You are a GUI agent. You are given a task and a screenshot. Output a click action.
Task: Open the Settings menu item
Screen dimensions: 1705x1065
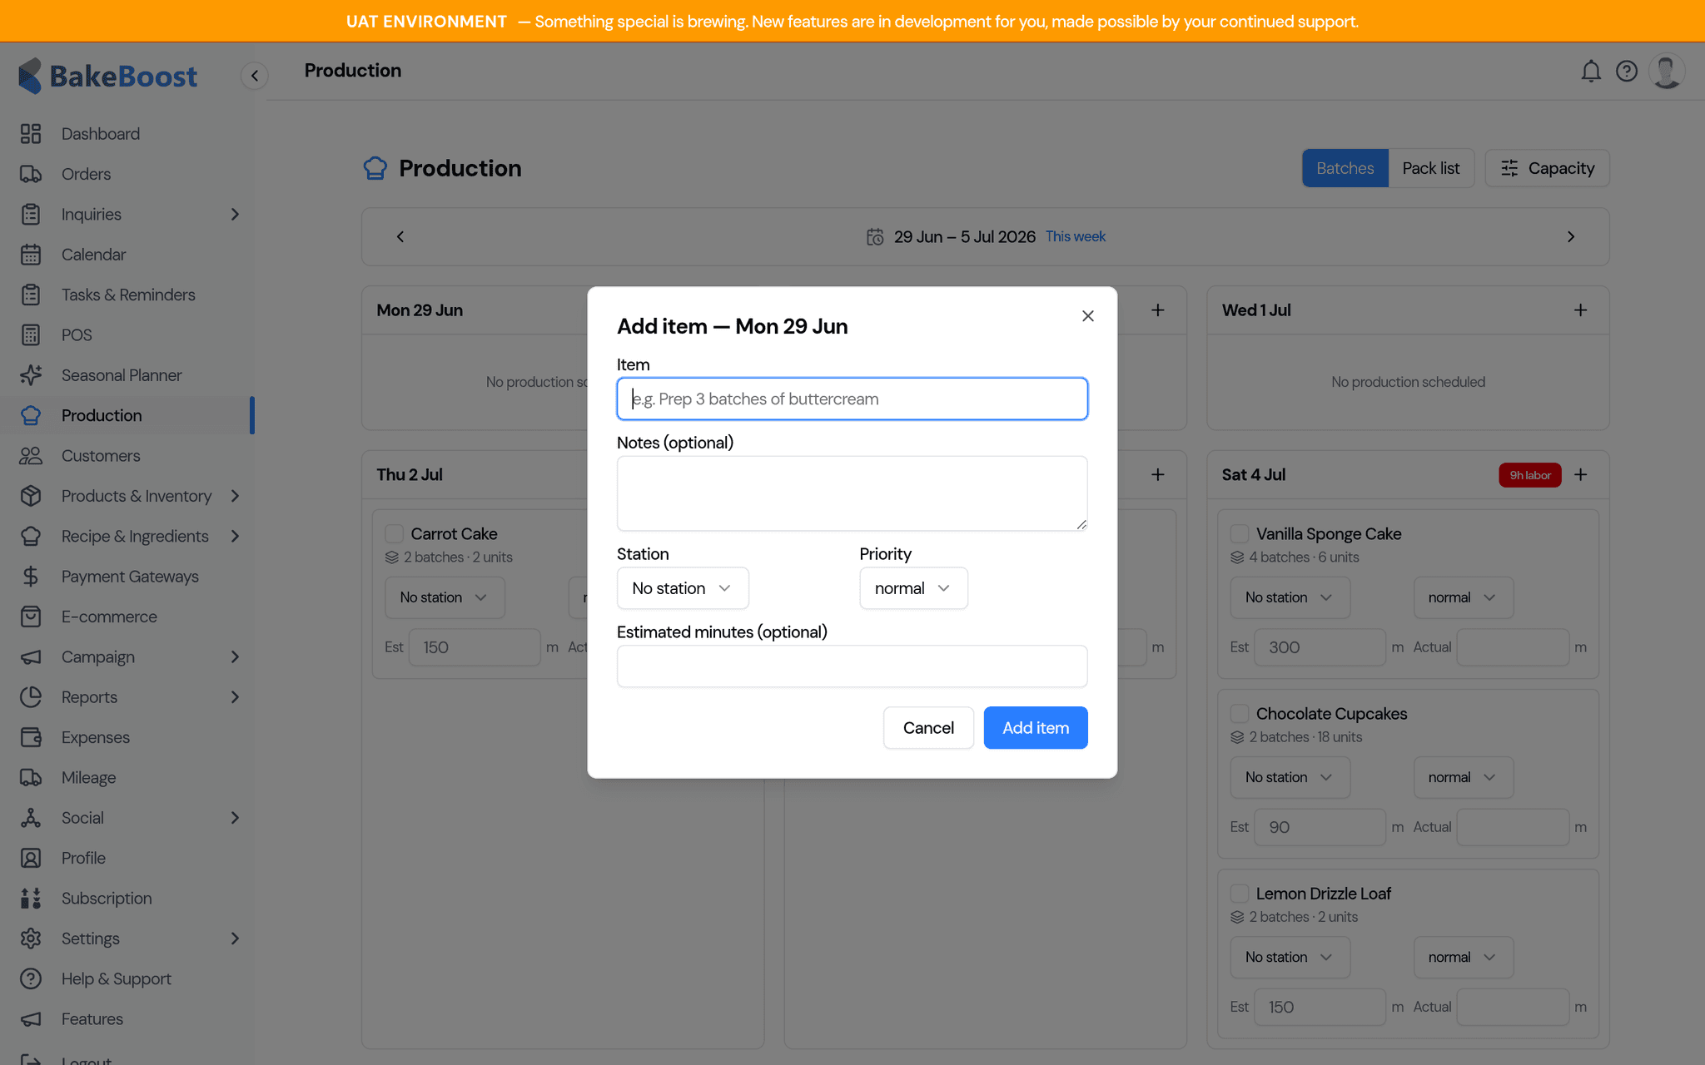tap(128, 939)
